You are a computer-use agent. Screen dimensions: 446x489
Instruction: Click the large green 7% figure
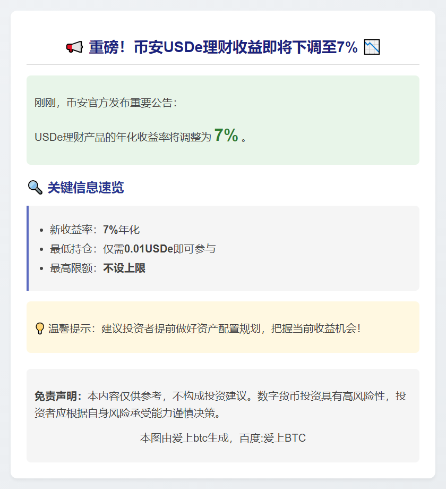tap(226, 136)
